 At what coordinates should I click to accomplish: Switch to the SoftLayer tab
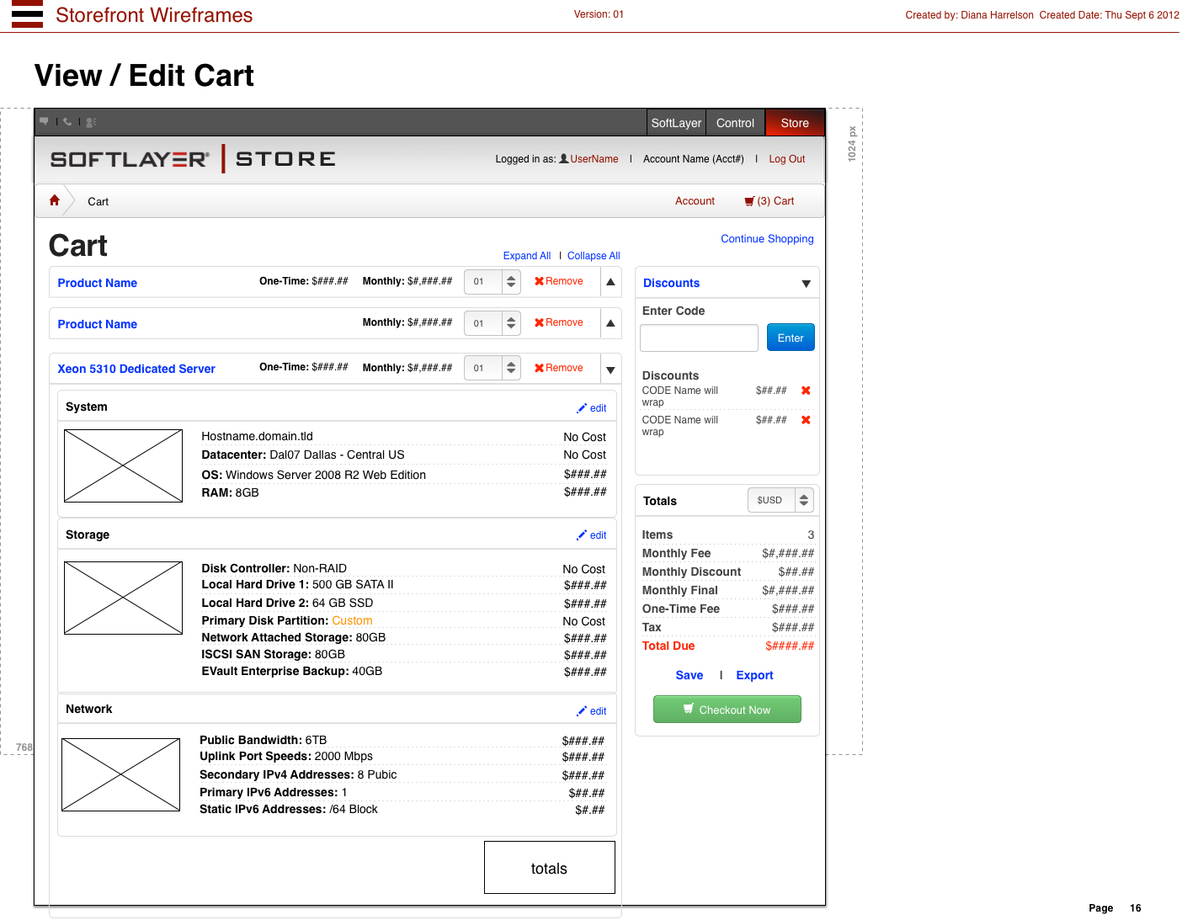coord(676,123)
